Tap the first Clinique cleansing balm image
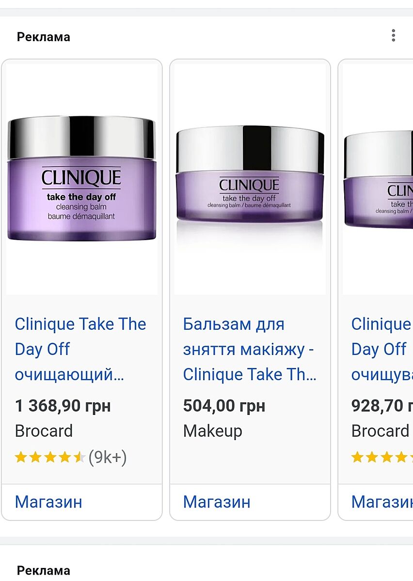This screenshot has height=581, width=413. click(82, 179)
